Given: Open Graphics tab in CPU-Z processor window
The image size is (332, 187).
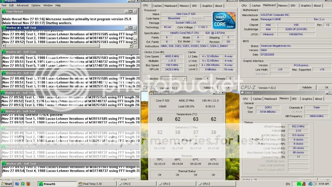Looking at the screenshot, I should click(207, 6).
